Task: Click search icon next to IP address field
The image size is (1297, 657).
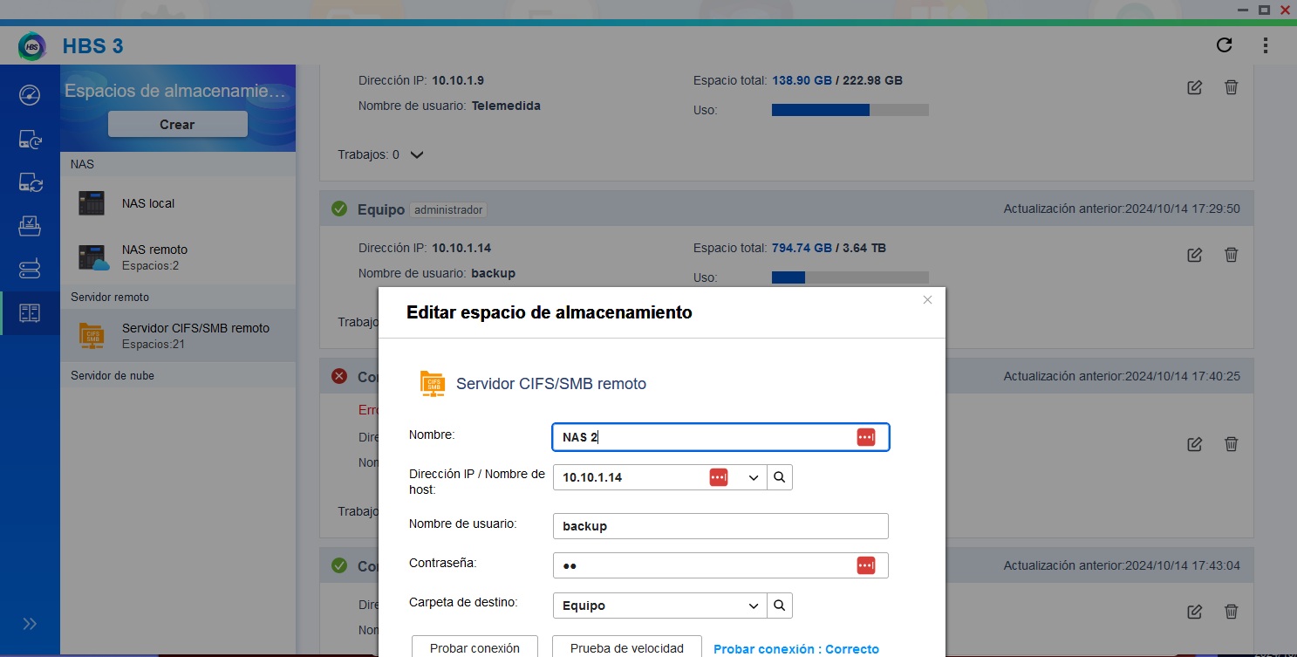Action: [x=780, y=477]
